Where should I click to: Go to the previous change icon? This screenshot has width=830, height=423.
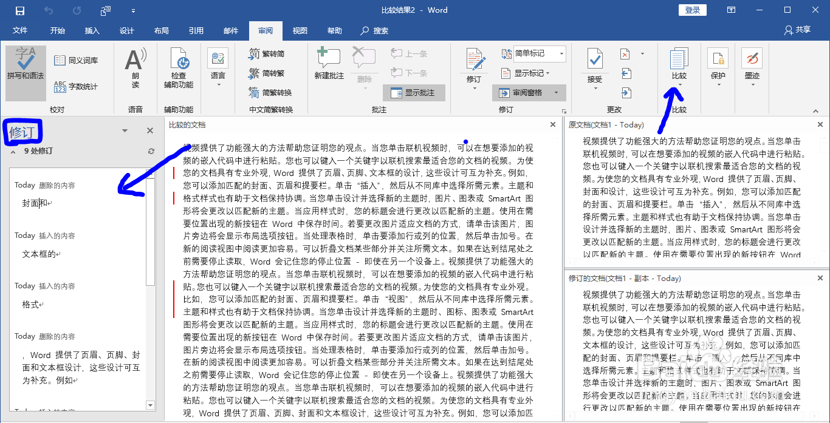coord(626,73)
